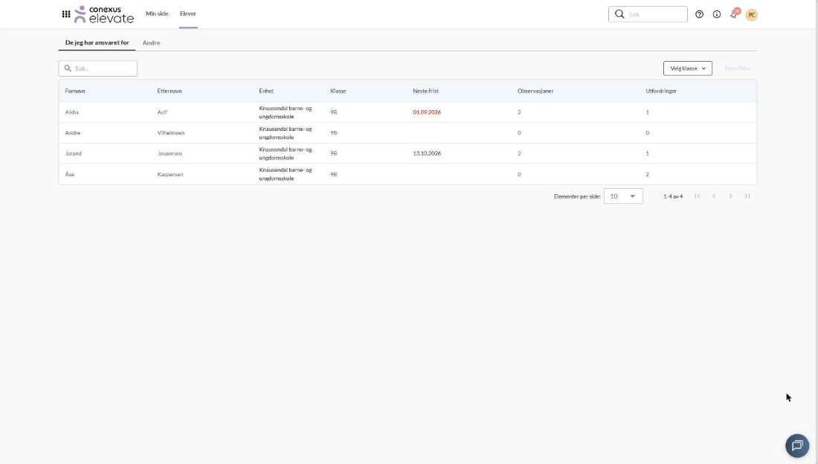
Task: Expand the Velg klasse dropdown
Action: (688, 68)
